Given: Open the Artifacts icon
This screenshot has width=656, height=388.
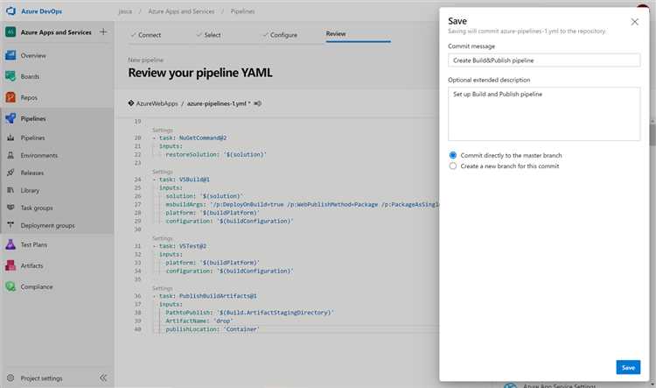Looking at the screenshot, I should (x=10, y=265).
